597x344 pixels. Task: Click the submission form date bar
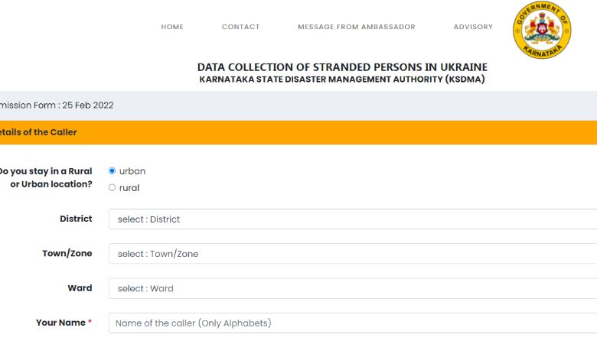tap(298, 105)
